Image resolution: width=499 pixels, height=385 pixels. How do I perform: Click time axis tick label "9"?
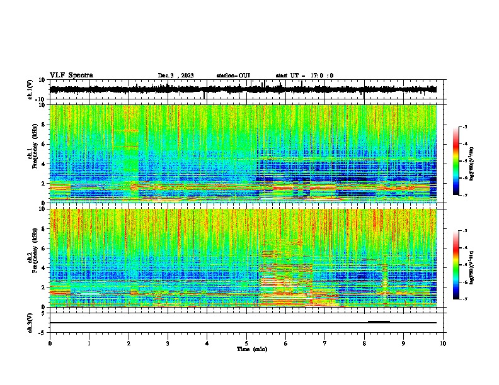403,343
